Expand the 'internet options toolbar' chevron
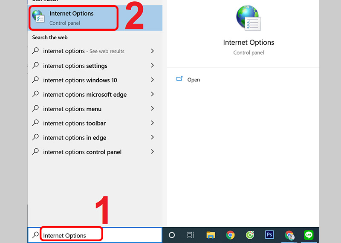Viewport: 341px width, 243px height. tap(153, 123)
